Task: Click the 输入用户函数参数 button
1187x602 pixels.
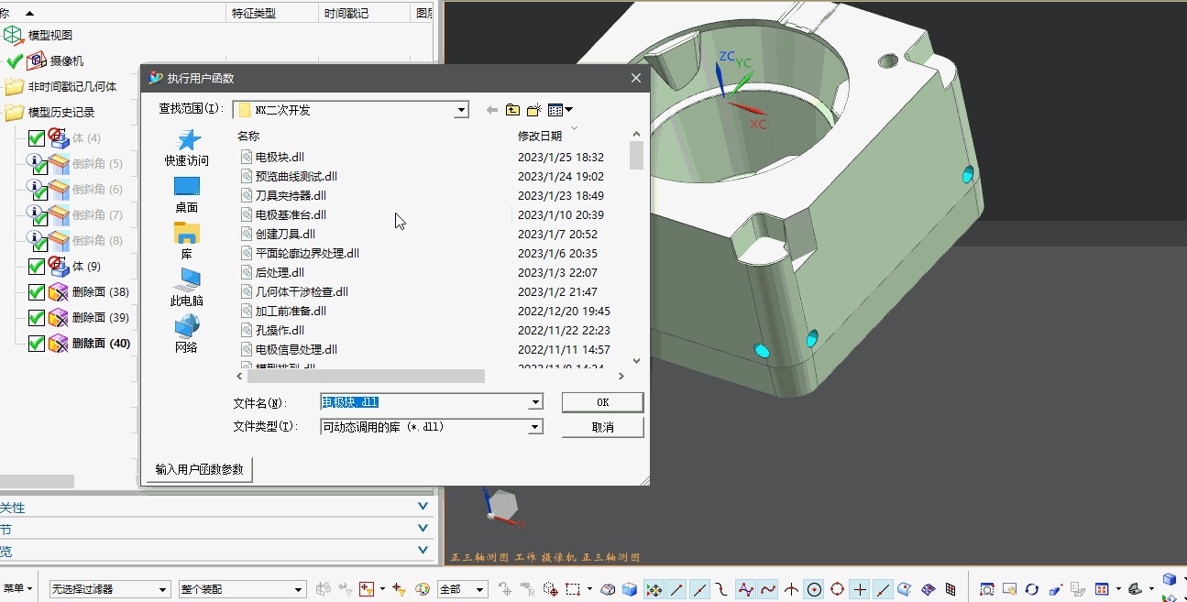Action: (x=200, y=469)
